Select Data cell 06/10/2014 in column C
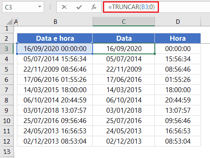Image resolution: width=210 pixels, height=158 pixels. pos(124,100)
